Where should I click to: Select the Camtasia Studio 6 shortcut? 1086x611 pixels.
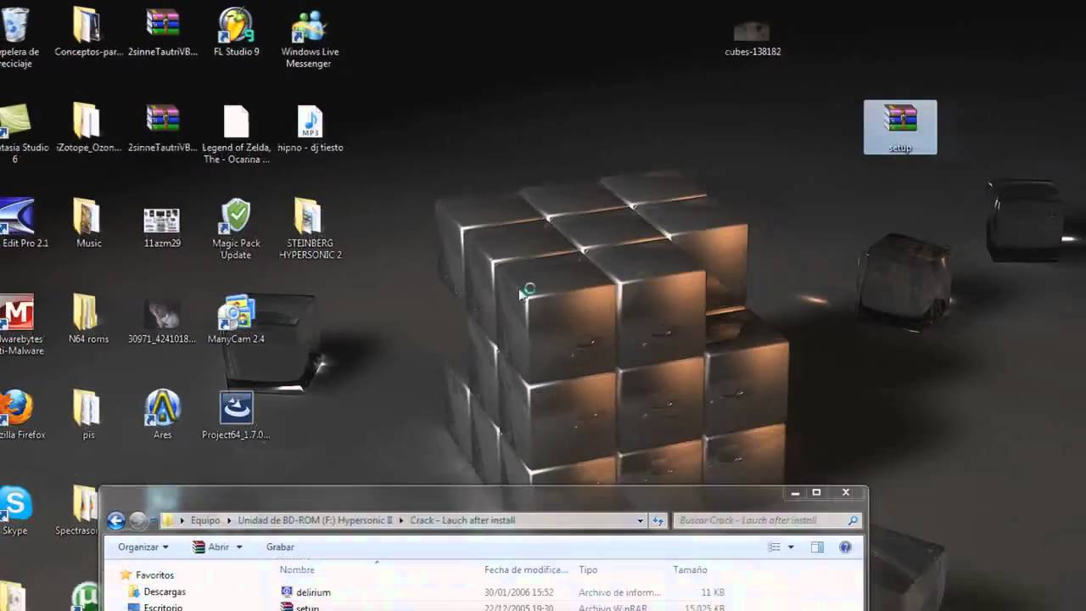click(x=19, y=134)
